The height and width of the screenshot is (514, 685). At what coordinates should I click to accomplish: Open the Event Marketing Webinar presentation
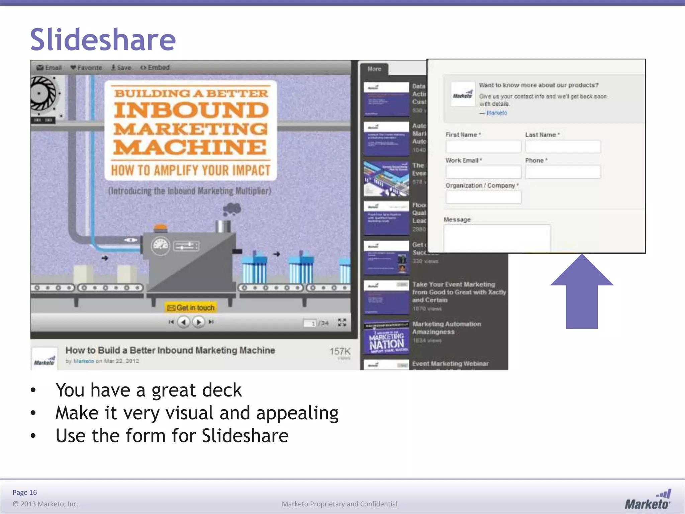[x=450, y=363]
